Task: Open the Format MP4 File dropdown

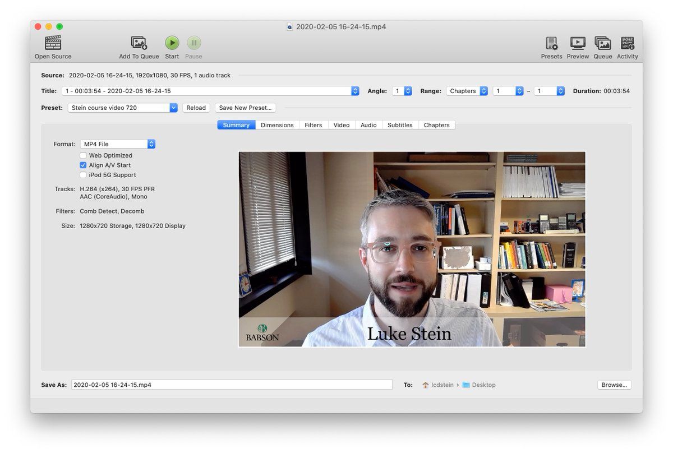Action: click(118, 144)
